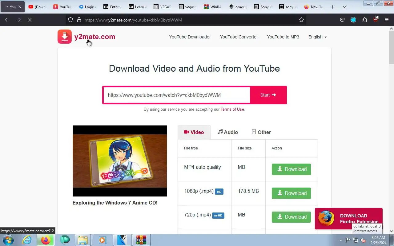The height and width of the screenshot is (246, 394).
Task: Click the network tray icon
Action: [x=356, y=240]
